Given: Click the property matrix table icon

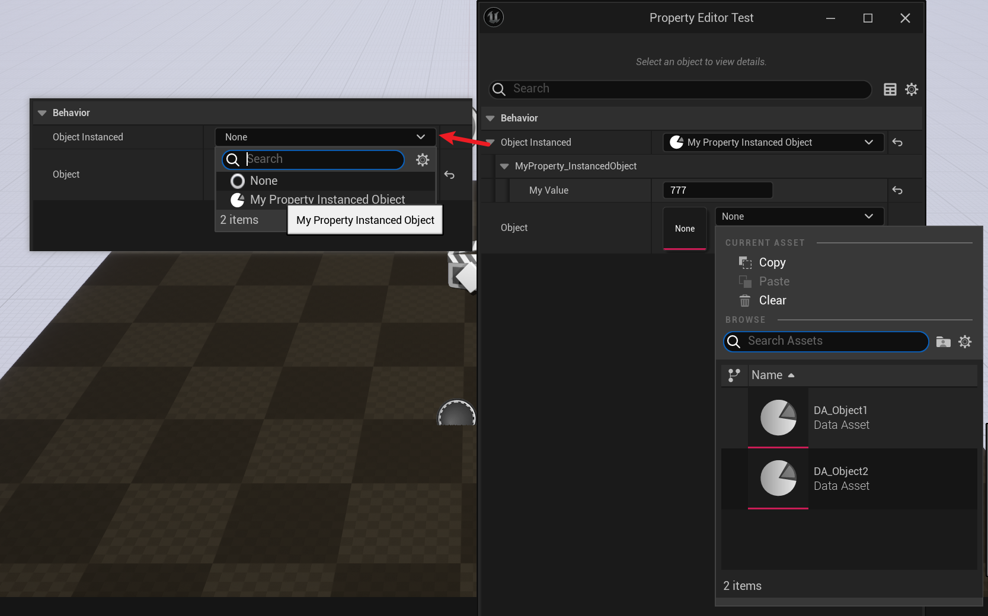Looking at the screenshot, I should click(x=890, y=89).
